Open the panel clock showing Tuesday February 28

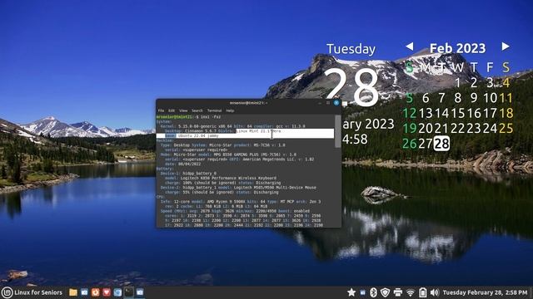tap(485, 292)
